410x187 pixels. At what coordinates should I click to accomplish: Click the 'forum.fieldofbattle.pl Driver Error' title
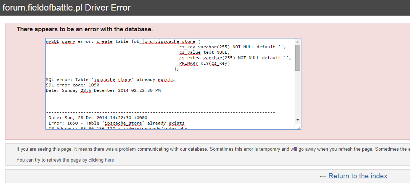click(x=66, y=8)
